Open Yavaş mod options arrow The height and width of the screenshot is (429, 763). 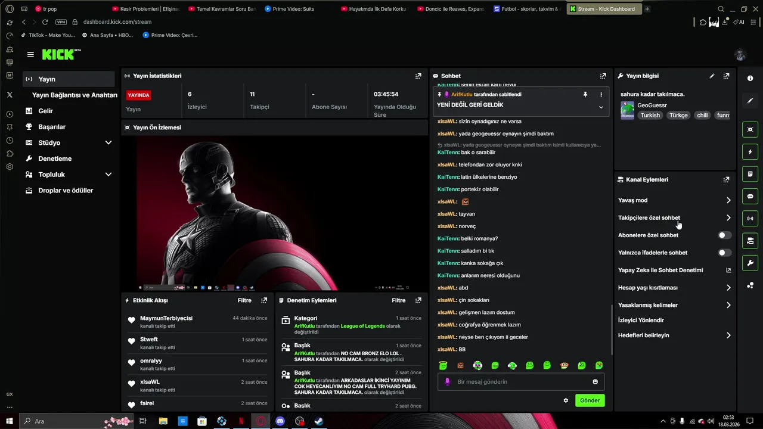(728, 200)
